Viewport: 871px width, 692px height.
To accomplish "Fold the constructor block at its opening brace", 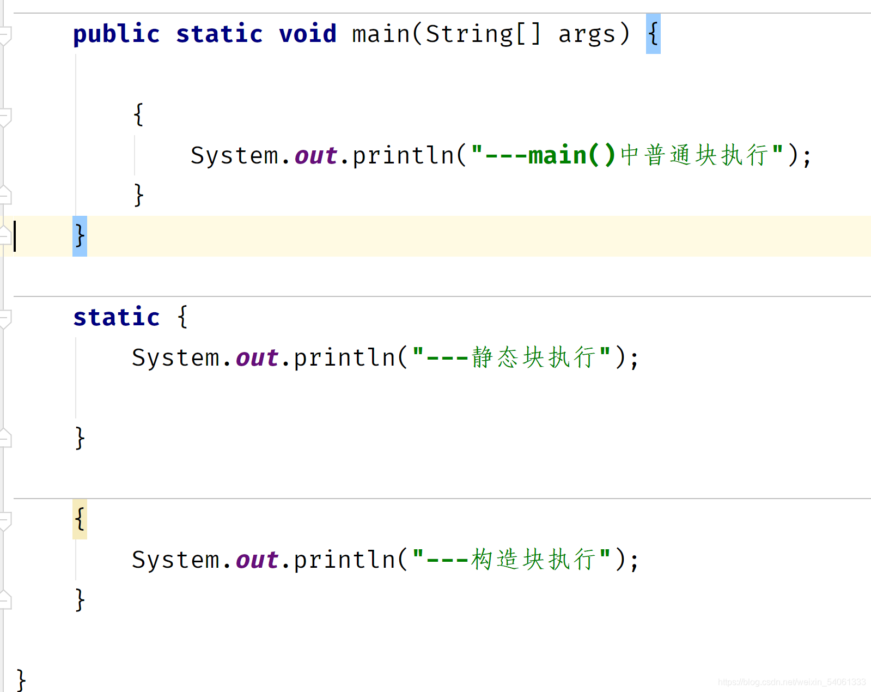I will (4, 520).
